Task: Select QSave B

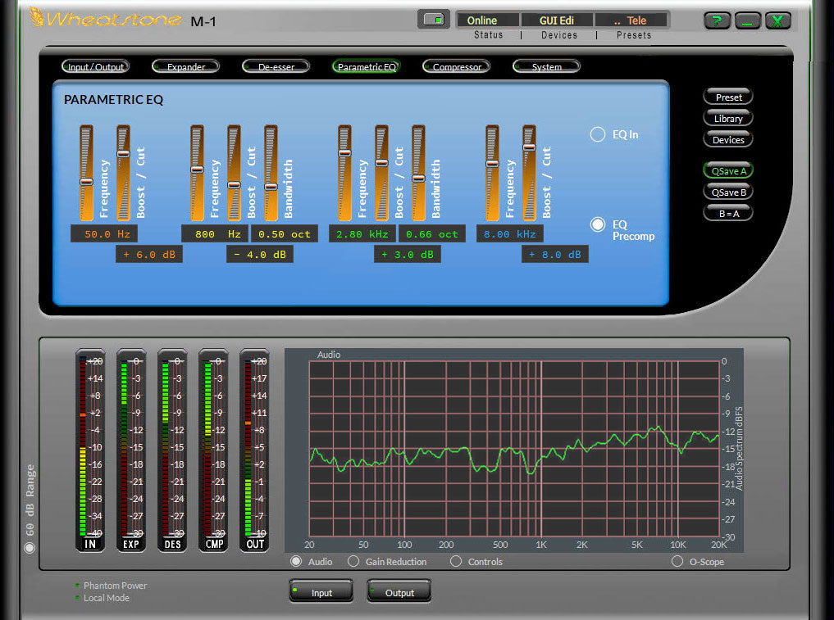Action: pyautogui.click(x=728, y=192)
